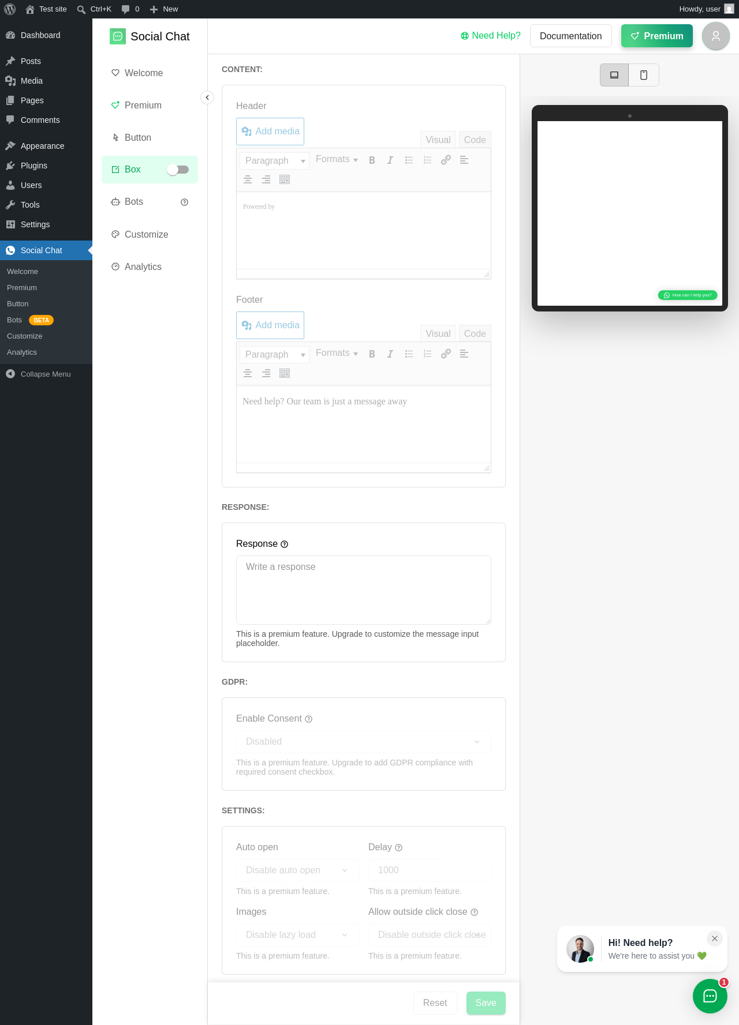Click Bold in the Header editor toolbar
The image size is (739, 1025).
[x=372, y=160]
